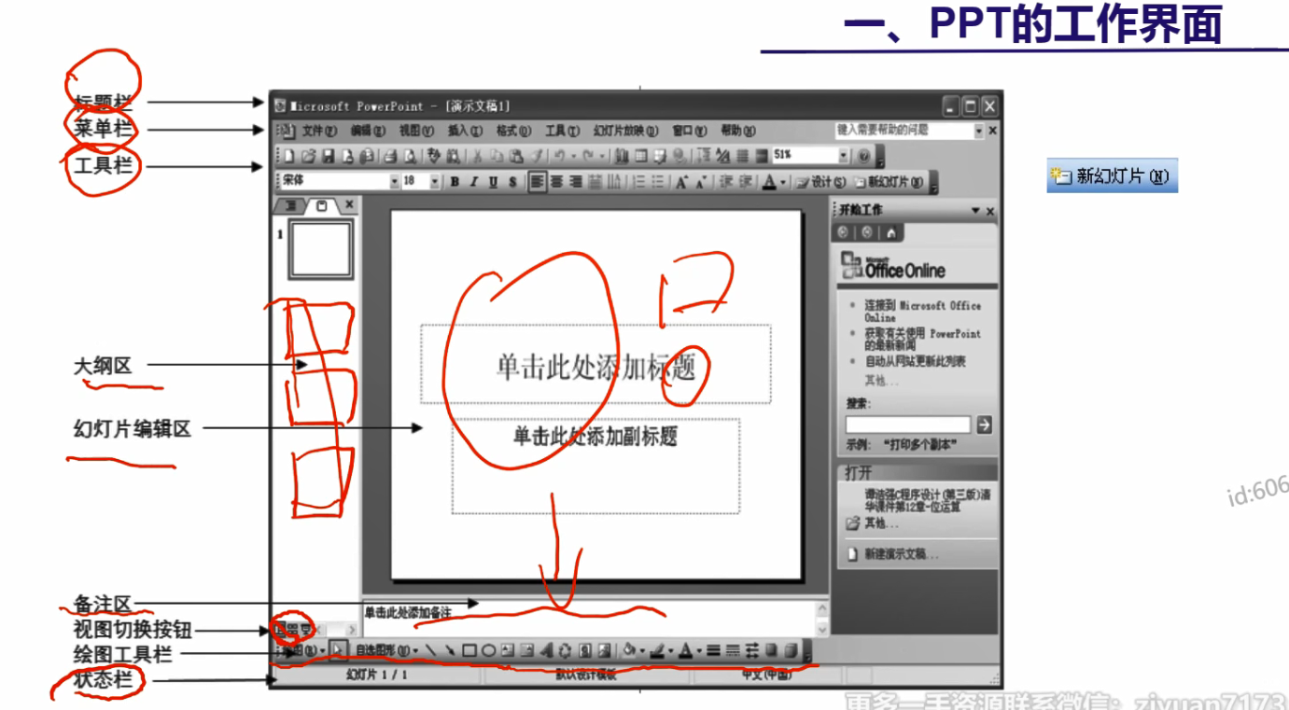
Task: Select the Rectangle drawing tool
Action: point(469,650)
